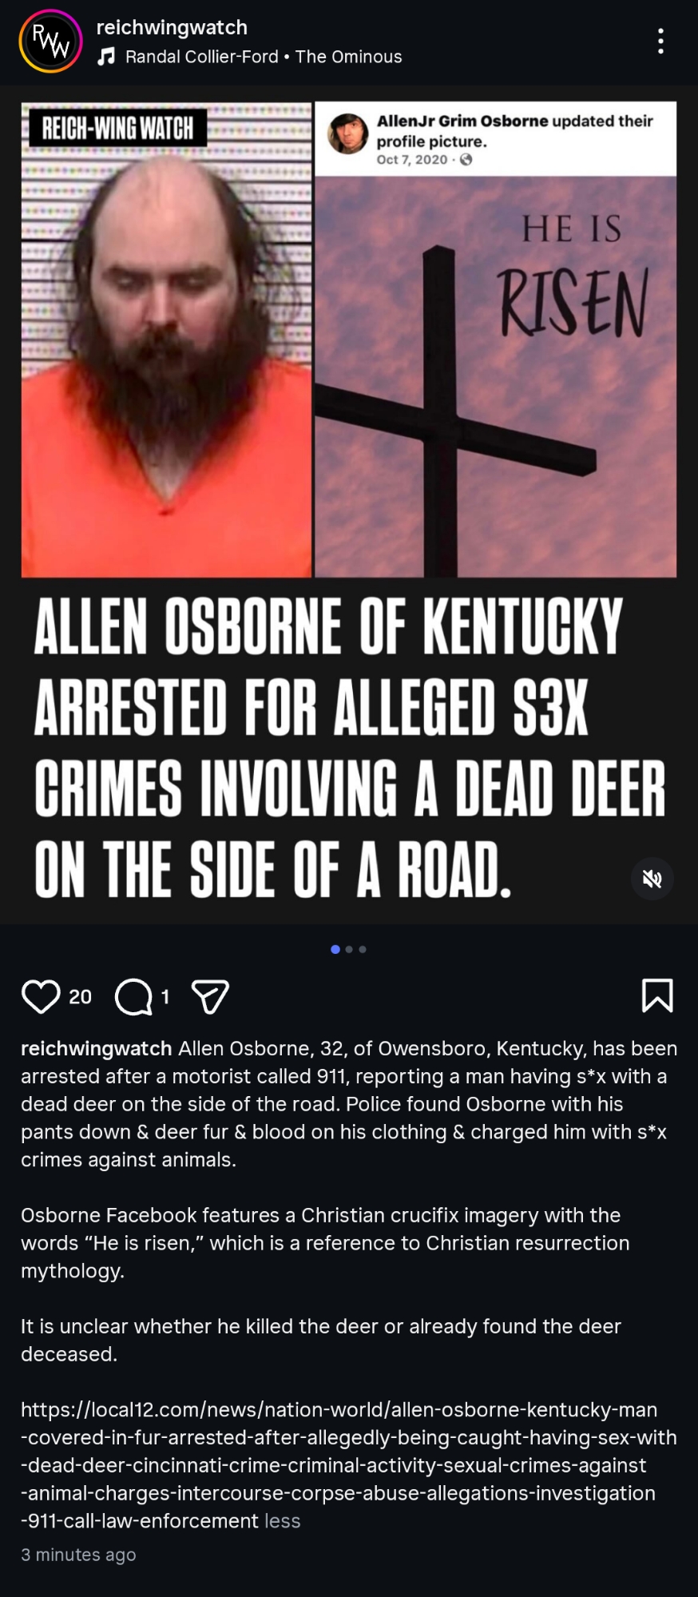Open Randal Collier-Ford The Ominous audio
The height and width of the screenshot is (1597, 698).
tap(264, 57)
